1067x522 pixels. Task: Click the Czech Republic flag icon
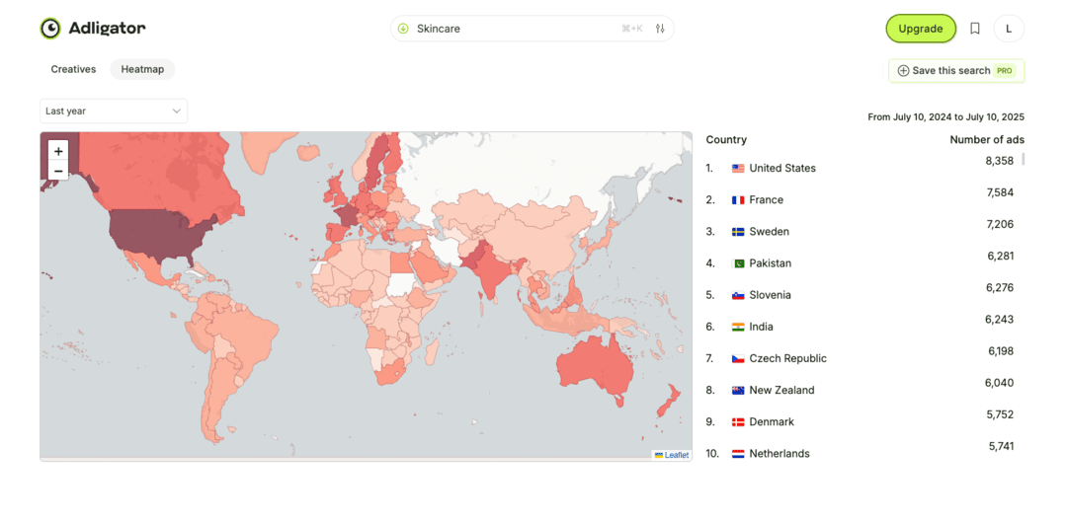coord(738,358)
